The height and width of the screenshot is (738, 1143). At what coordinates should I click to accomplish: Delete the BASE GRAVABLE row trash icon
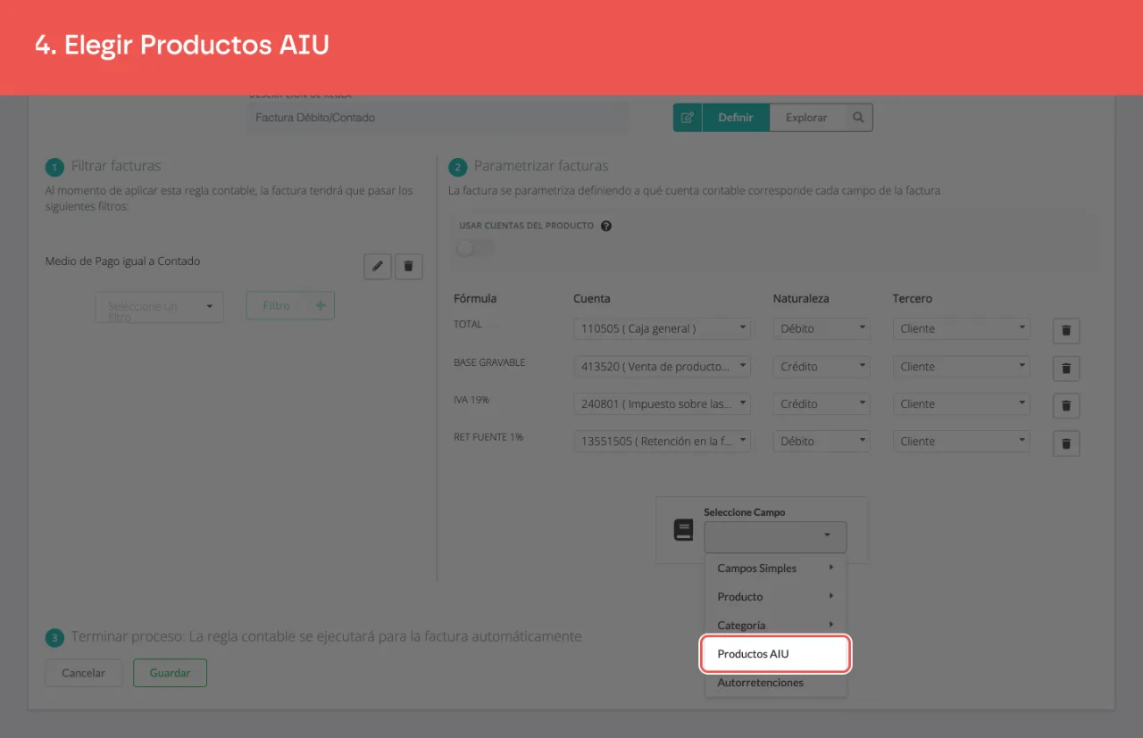tap(1066, 368)
